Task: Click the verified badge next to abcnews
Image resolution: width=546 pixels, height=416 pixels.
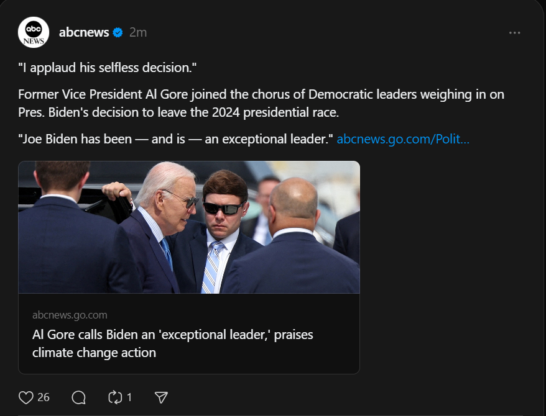Action: (x=118, y=32)
